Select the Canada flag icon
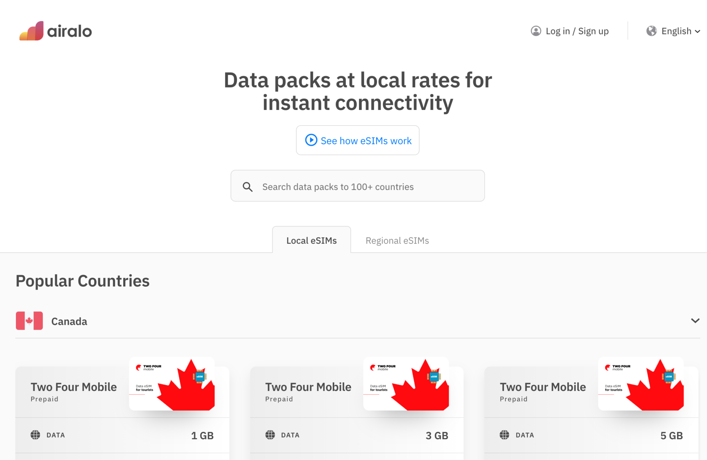This screenshot has width=707, height=460. [29, 321]
